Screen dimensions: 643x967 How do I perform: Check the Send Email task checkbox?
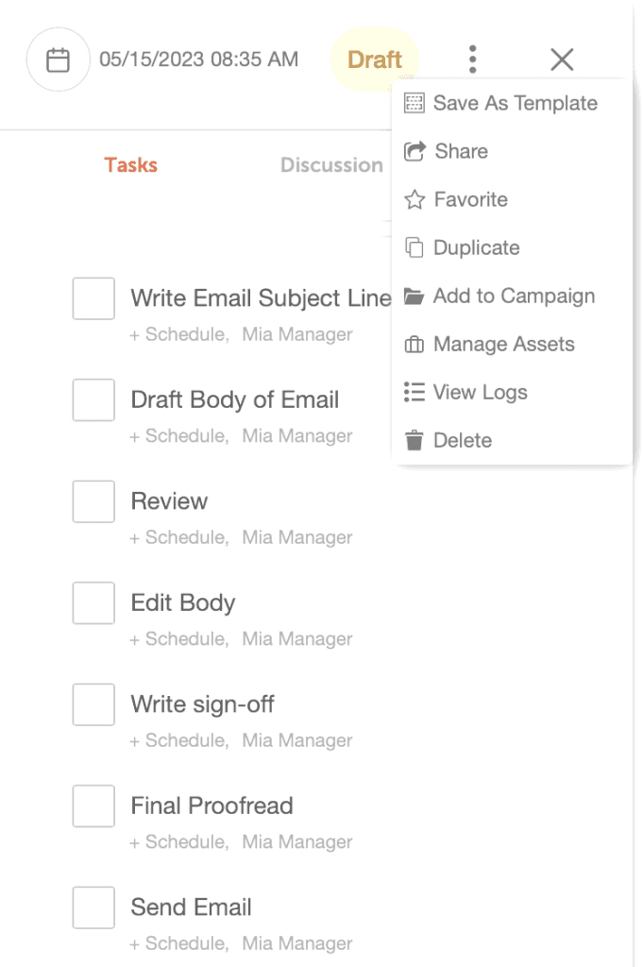coord(93,908)
